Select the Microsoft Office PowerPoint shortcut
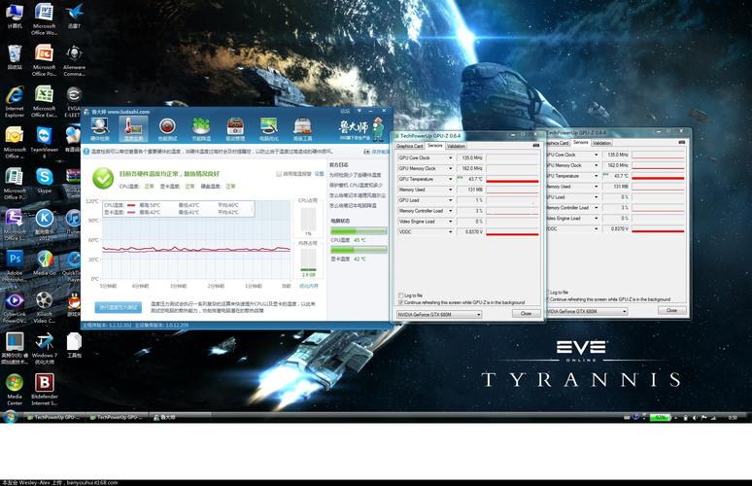This screenshot has height=486, width=752. point(44,60)
